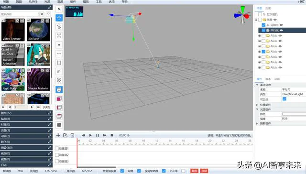Open the light 颜色 color swatch
This screenshot has height=174, width=306.
coord(294,114)
